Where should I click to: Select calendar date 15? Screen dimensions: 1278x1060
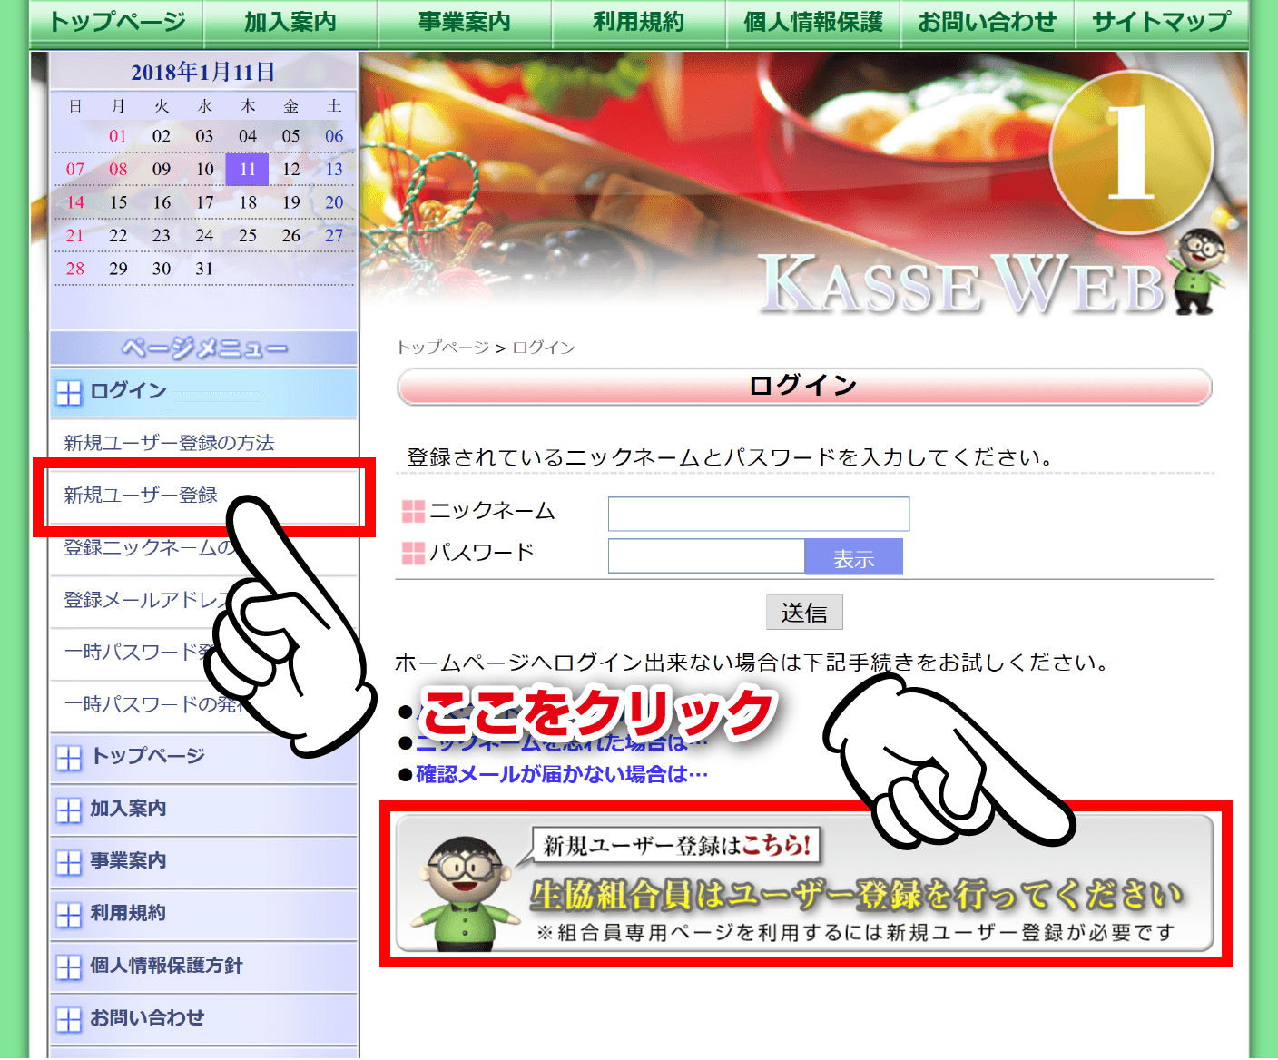(x=118, y=202)
